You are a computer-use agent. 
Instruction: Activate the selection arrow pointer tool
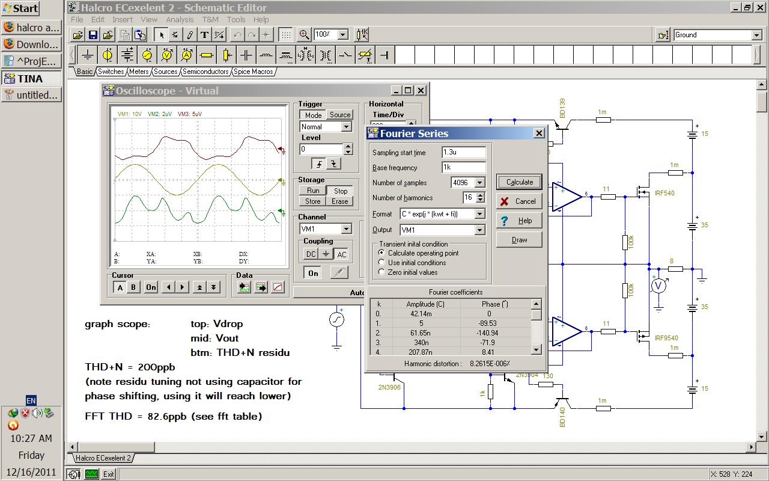point(160,35)
